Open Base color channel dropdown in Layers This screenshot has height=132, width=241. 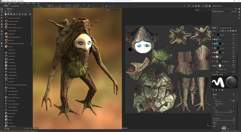pos(215,31)
